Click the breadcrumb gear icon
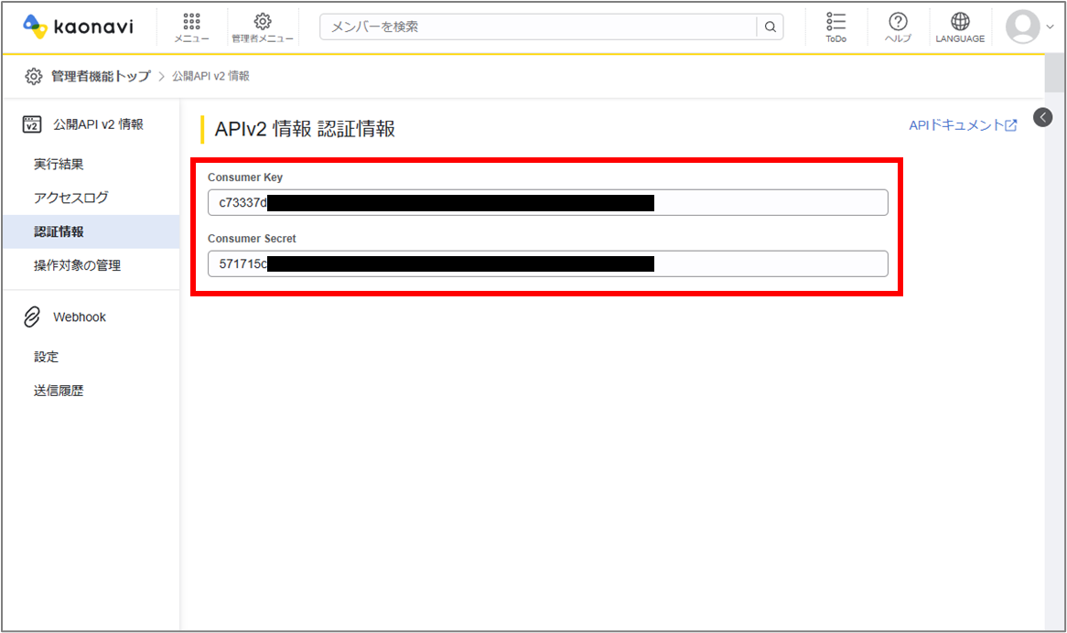 pos(33,76)
